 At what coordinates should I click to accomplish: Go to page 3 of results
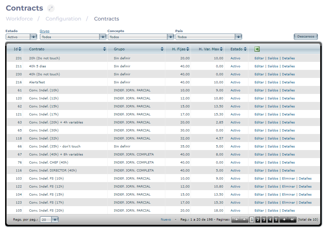click(264, 220)
